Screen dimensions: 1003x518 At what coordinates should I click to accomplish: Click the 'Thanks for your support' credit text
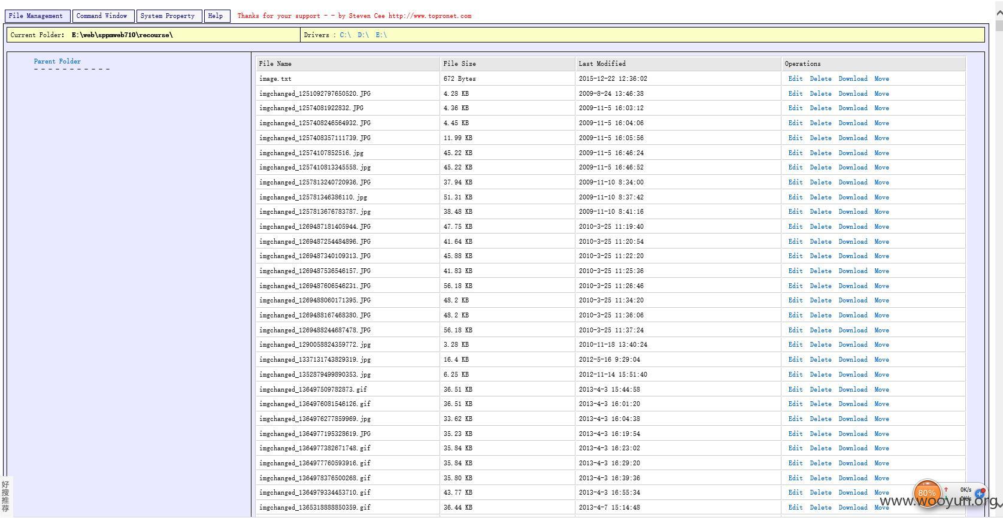(354, 16)
